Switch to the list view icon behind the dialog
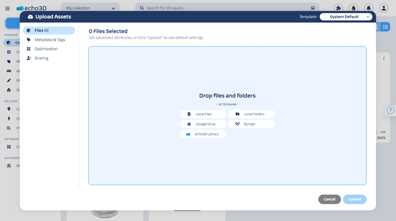Screen dimensions: 396x221 (x=385, y=27)
